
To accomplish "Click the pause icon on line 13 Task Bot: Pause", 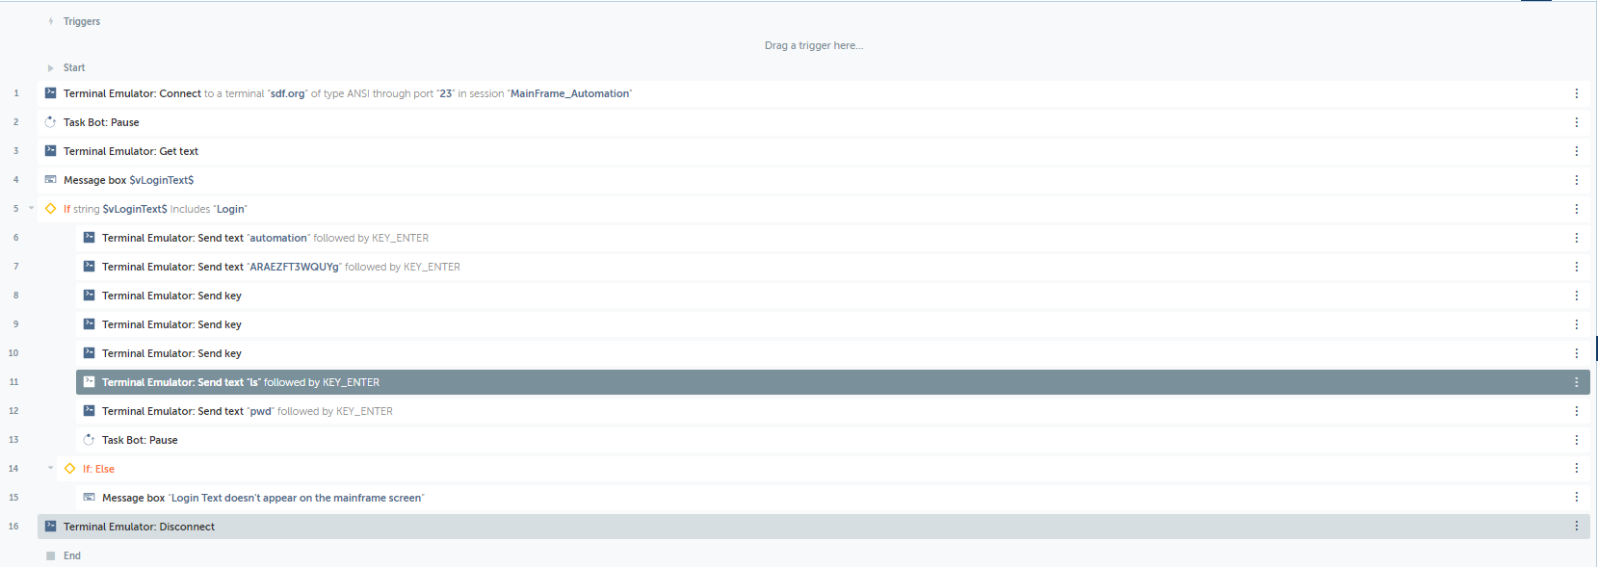I will pyautogui.click(x=90, y=440).
